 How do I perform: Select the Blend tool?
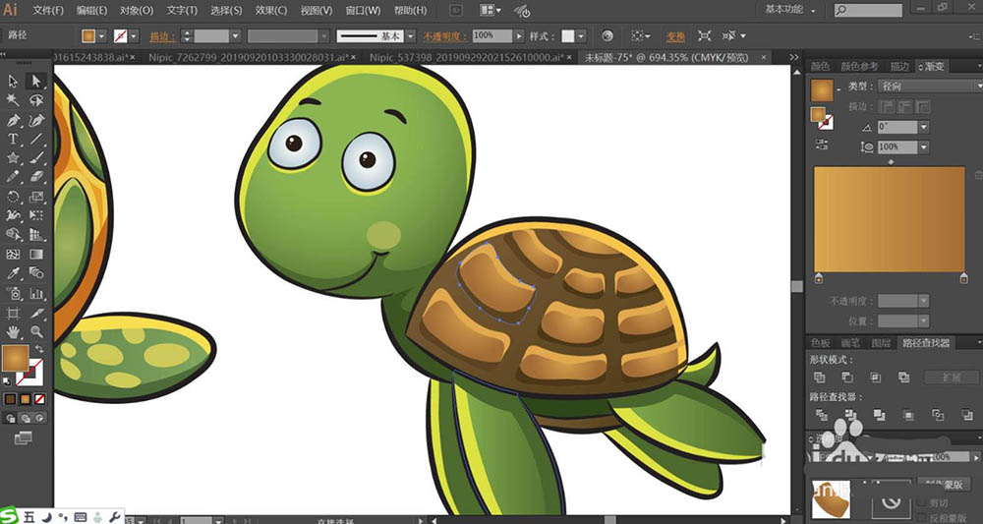[36, 273]
